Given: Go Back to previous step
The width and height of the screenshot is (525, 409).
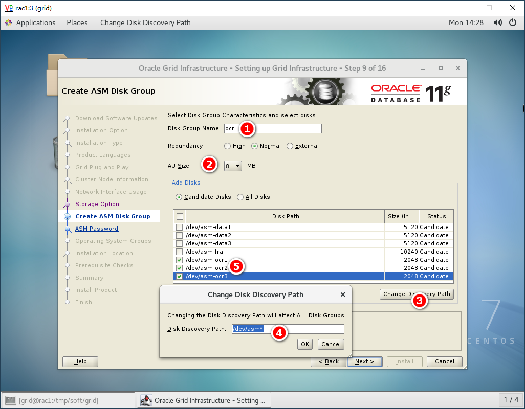Looking at the screenshot, I should click(329, 361).
